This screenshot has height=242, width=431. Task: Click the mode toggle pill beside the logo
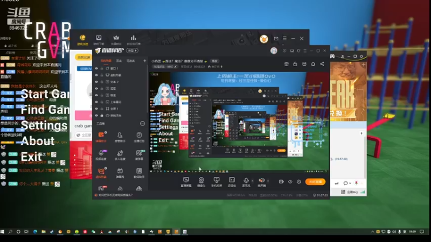[x=132, y=51]
